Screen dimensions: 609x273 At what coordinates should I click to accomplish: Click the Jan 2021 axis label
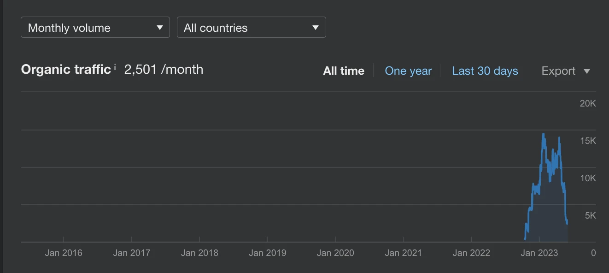pos(404,253)
